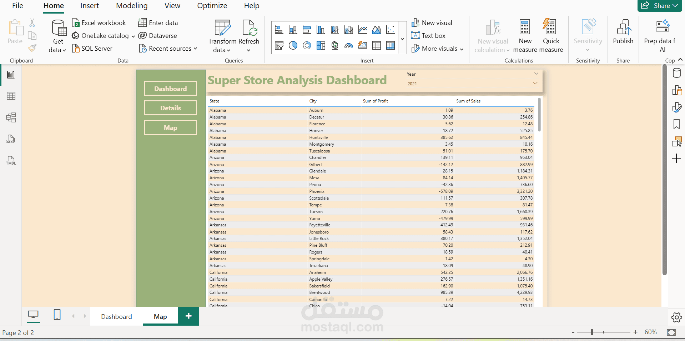
Task: Open the Transform data dropdown arrow
Action: pos(228,50)
